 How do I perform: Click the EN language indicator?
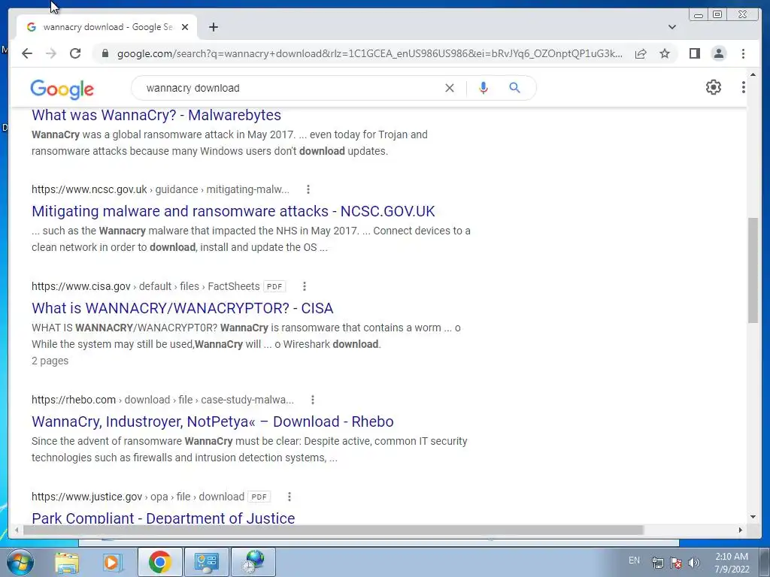tap(634, 560)
